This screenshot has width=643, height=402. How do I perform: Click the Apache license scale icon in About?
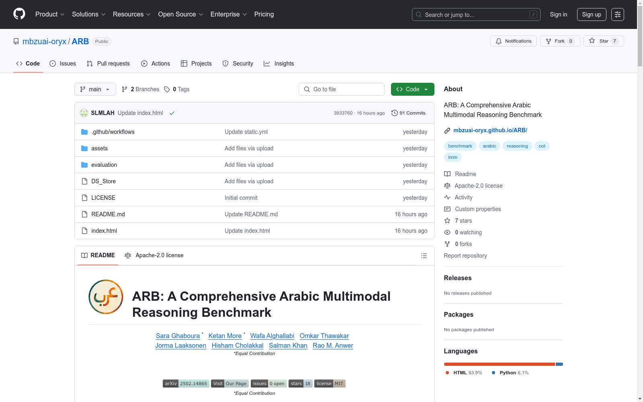tap(447, 186)
